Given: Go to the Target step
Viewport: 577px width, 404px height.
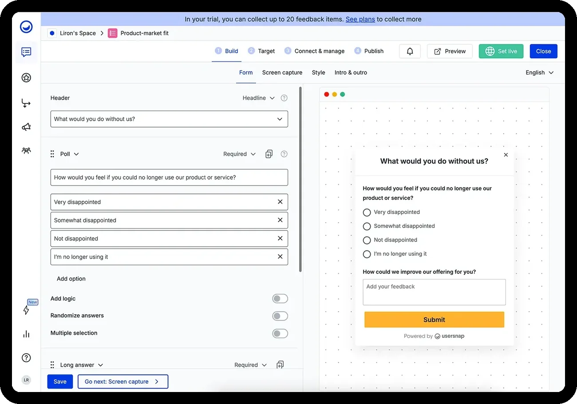Looking at the screenshot, I should (261, 51).
